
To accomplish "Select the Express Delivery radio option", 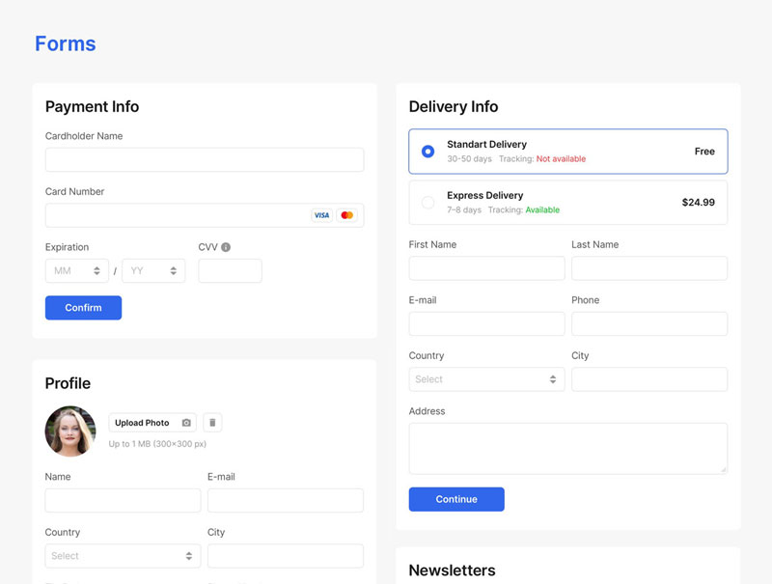I will point(427,203).
